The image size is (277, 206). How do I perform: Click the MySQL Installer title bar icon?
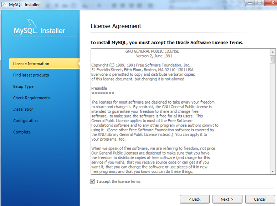[4, 5]
